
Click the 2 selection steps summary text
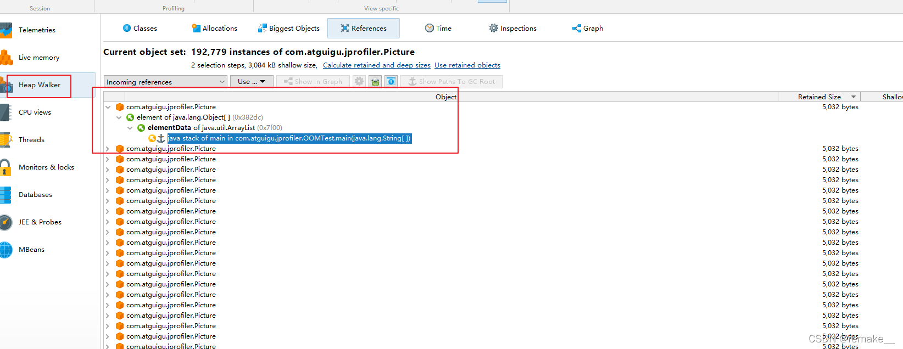tap(254, 65)
